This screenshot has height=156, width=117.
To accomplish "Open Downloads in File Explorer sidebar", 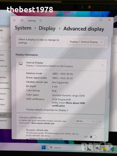I will [5, 83].
